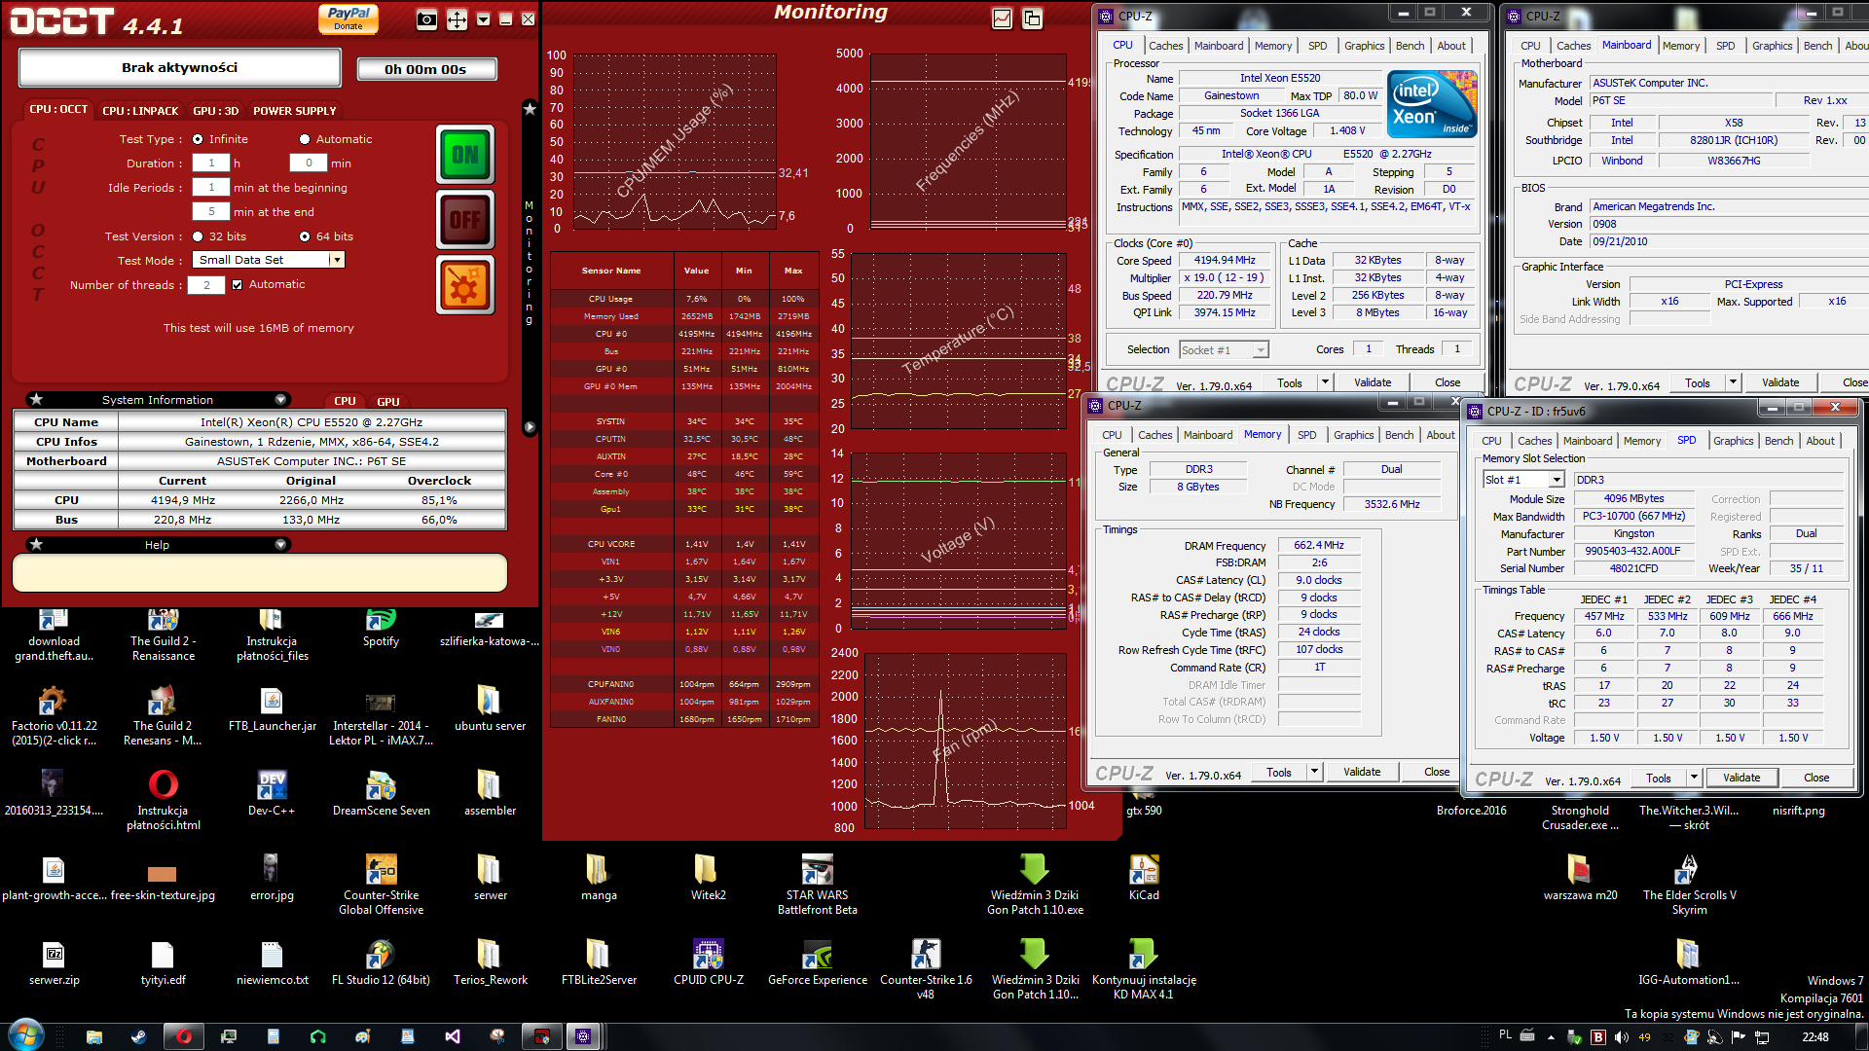Click the Visual Studio icon on the taskbar
The width and height of the screenshot is (1869, 1051).
[x=453, y=1036]
